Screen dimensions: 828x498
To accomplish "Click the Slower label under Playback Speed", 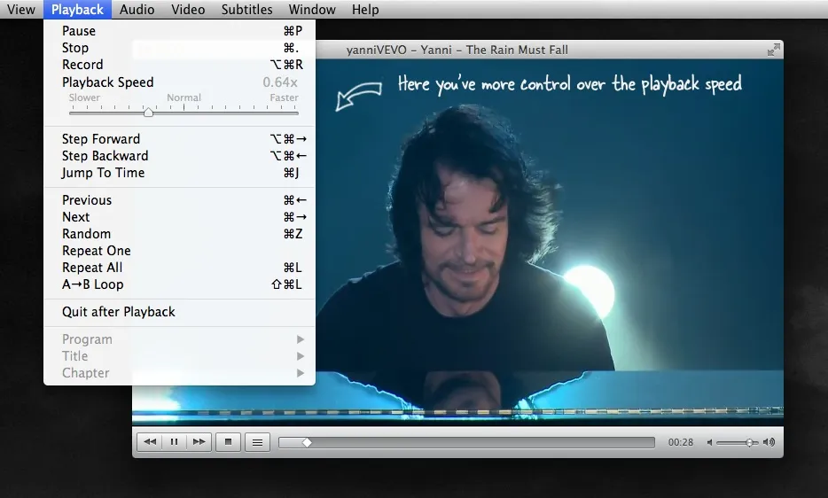I will click(84, 97).
